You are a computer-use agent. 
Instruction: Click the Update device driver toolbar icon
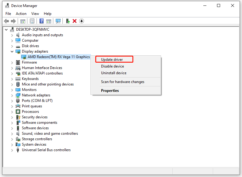[68, 21]
